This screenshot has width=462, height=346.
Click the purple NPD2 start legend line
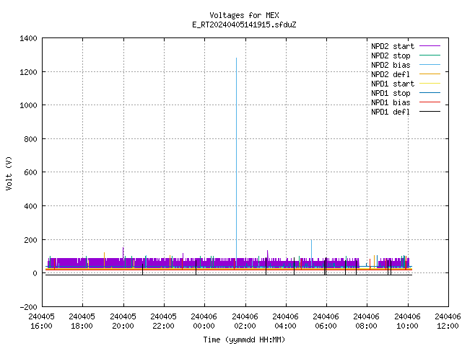(430, 46)
